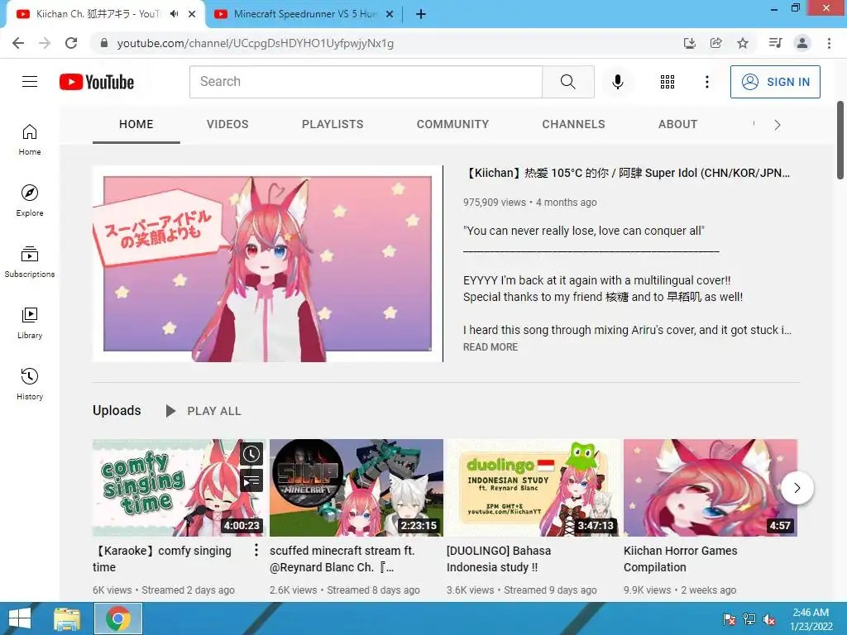Click the share page icon in address bar

[715, 43]
